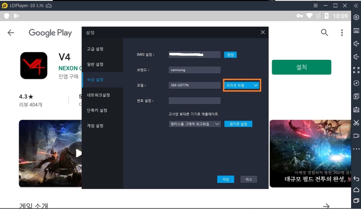Click the wifi icon in status bar

pos(309,16)
